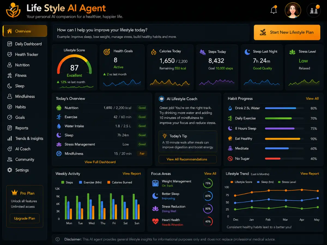Click the Upgrade Plan button
Image resolution: width=327 pixels, height=245 pixels.
(25, 218)
